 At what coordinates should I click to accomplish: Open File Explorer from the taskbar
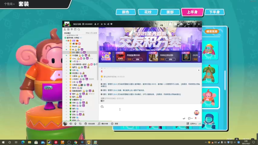(29, 142)
